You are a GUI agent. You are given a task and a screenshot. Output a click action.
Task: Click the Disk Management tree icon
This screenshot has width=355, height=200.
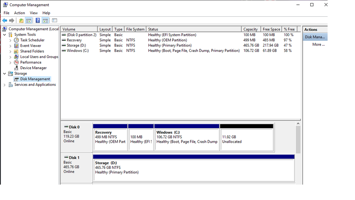click(x=16, y=79)
